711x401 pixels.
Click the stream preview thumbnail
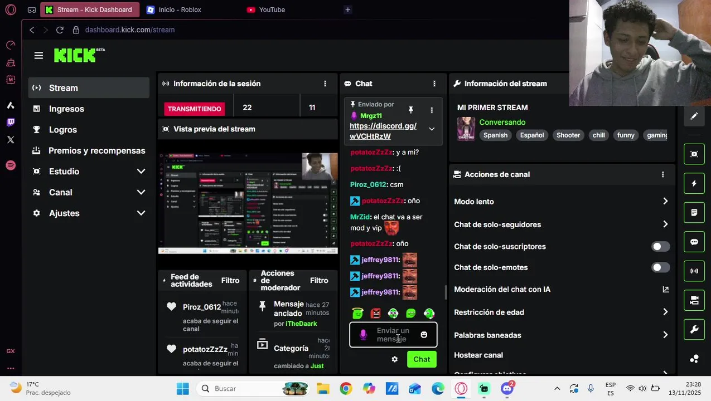(x=248, y=203)
